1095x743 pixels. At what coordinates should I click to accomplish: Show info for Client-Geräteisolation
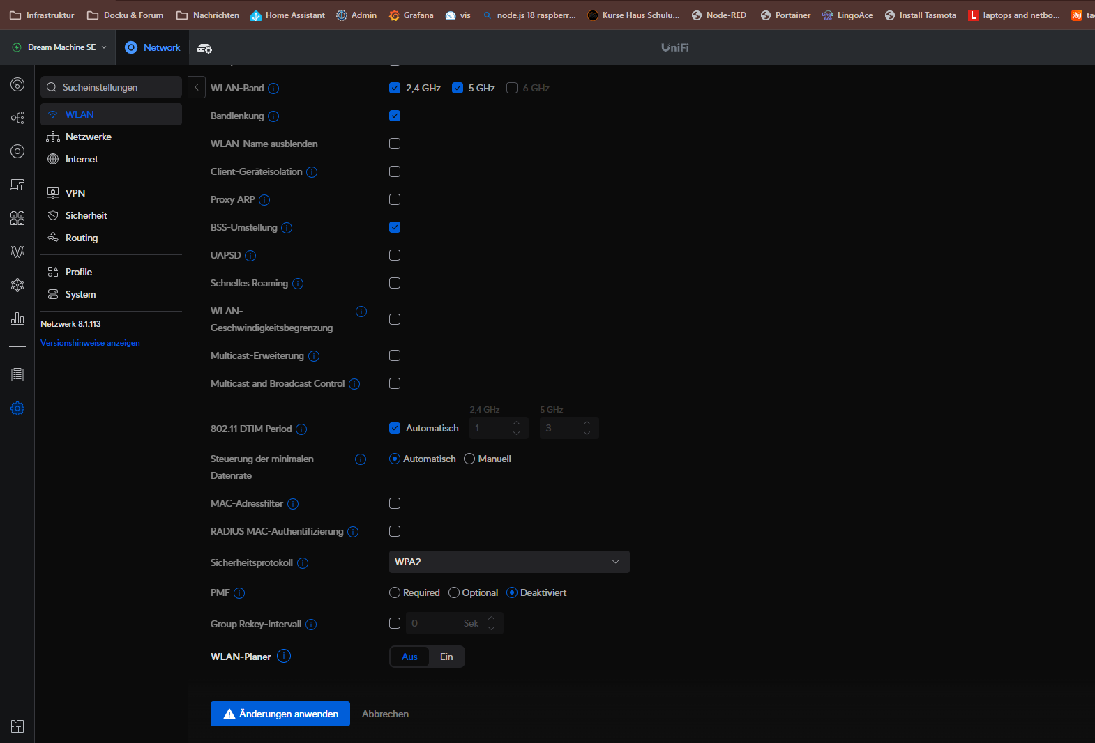click(x=312, y=172)
